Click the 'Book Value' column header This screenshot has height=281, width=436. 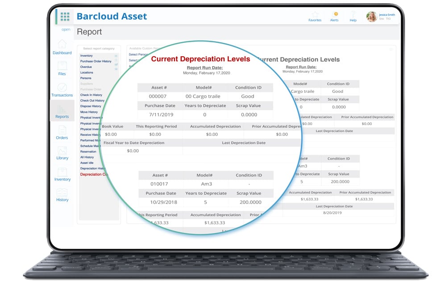pyautogui.click(x=112, y=126)
